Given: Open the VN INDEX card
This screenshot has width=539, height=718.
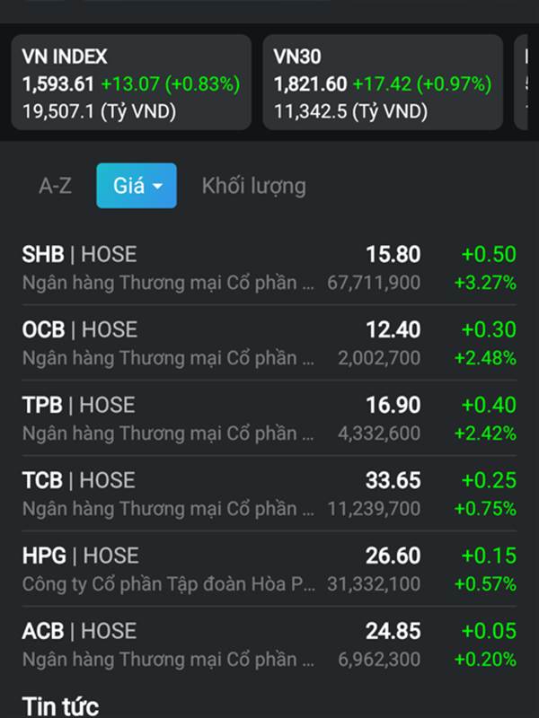Looking at the screenshot, I should pos(131,83).
